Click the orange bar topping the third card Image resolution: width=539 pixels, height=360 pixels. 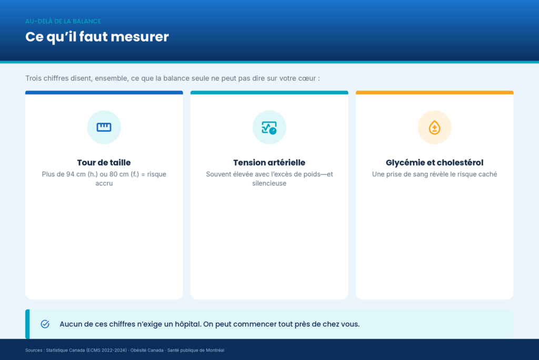434,93
